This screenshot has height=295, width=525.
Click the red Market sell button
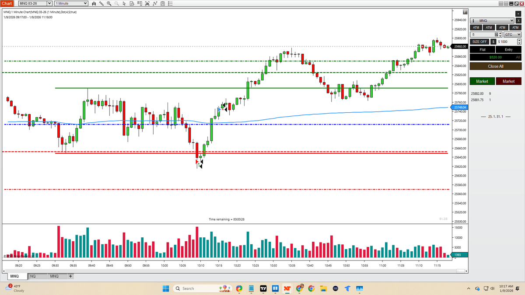coord(509,81)
